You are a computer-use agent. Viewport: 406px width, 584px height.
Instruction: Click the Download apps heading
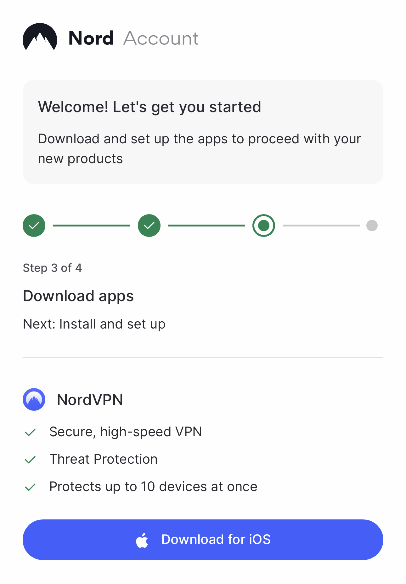click(x=78, y=296)
